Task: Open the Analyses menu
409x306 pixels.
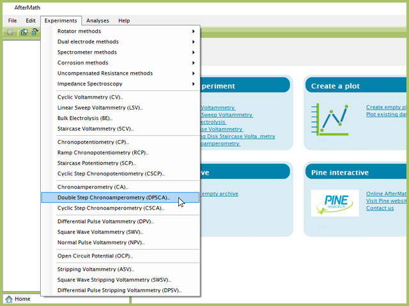Action: pos(98,20)
